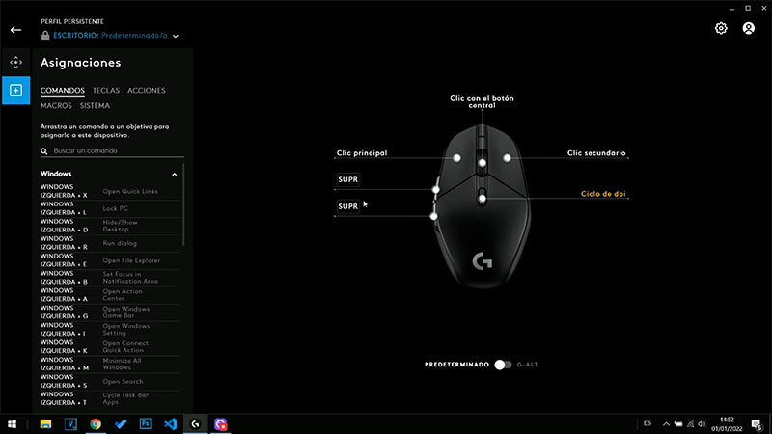The image size is (772, 434).
Task: Select the Minimize All Windows command
Action: 110,365
